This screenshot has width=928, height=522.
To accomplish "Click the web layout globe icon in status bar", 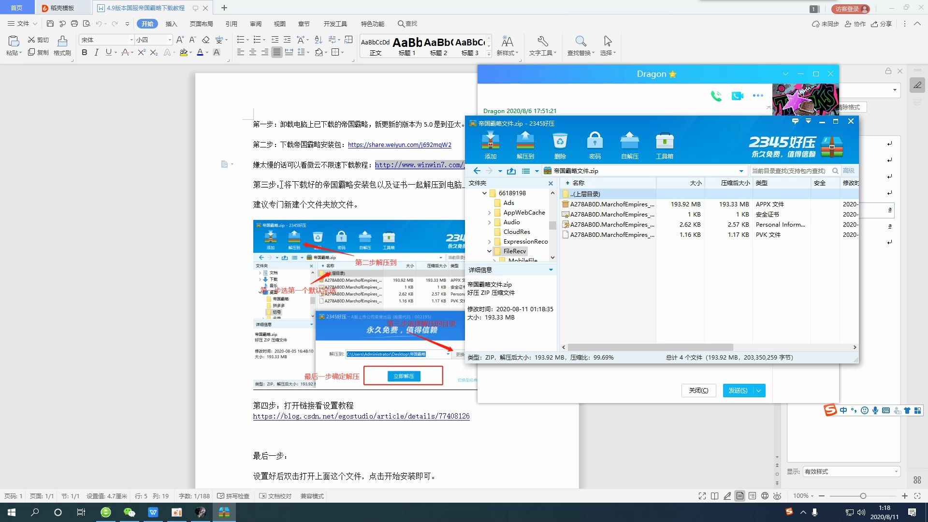I will (765, 496).
